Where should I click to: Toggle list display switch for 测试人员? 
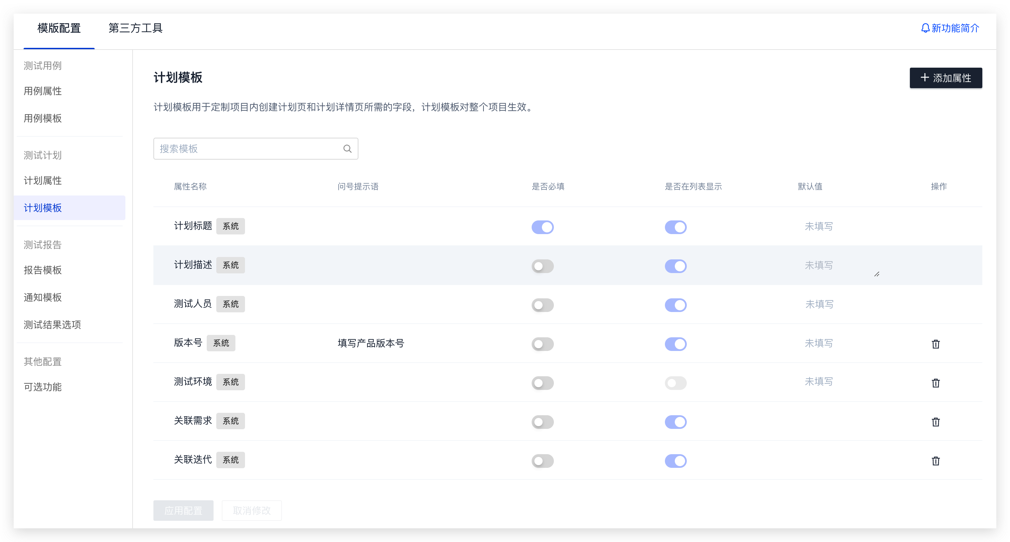[x=675, y=305]
